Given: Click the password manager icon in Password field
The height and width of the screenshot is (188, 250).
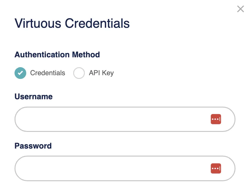Looking at the screenshot, I should coord(216,169).
